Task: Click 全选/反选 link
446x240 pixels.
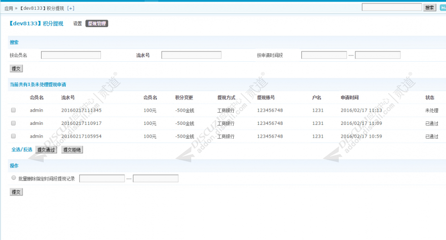Action: click(x=22, y=149)
